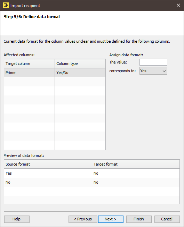The width and height of the screenshot is (184, 227).
Task: Click the Target column header
Action: click(30, 64)
